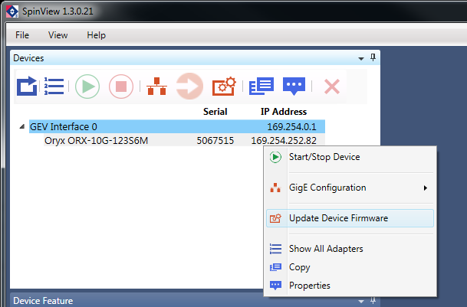
Task: Click update firmware gear toolbar icon
Action: (224, 87)
